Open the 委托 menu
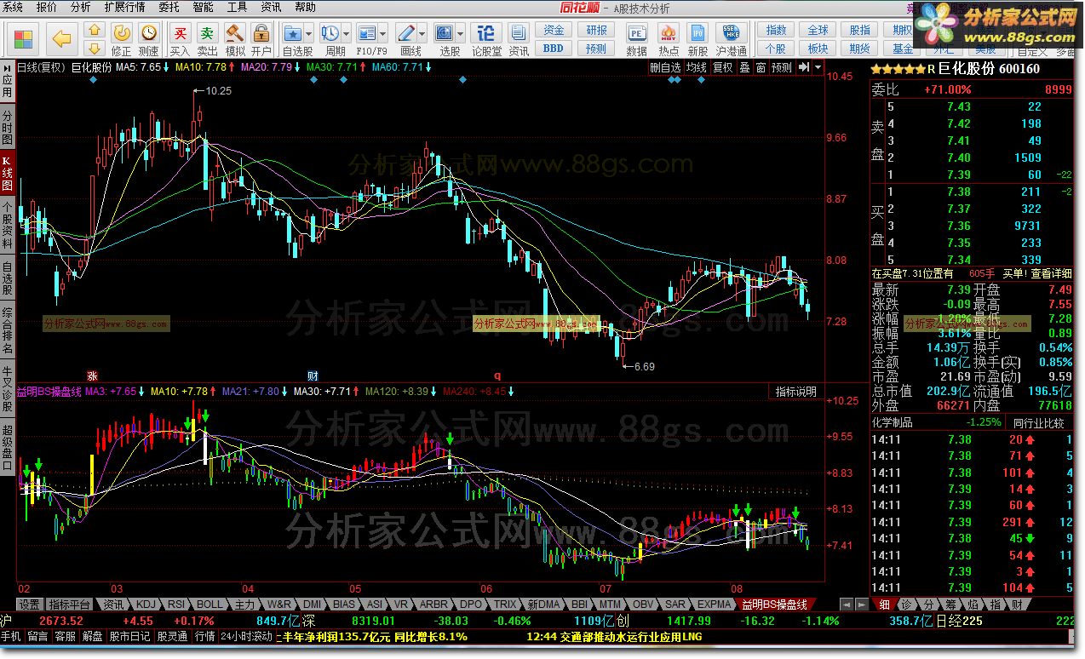 [169, 7]
